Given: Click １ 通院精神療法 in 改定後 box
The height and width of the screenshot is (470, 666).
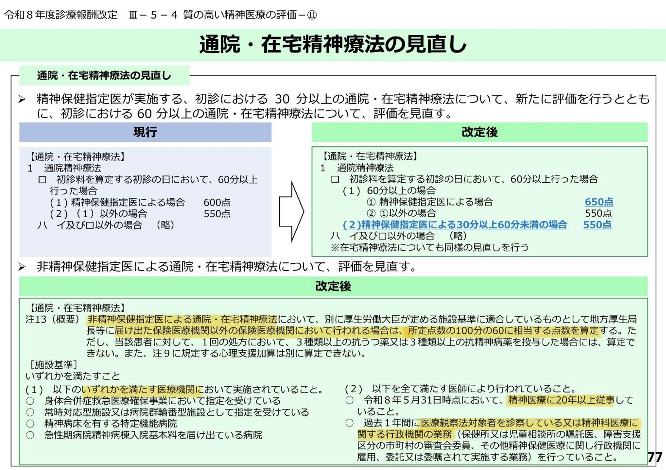Looking at the screenshot, I should coord(357,168).
